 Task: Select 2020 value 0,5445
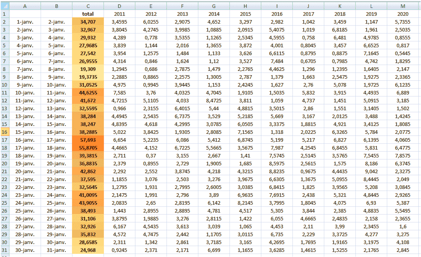(x=403, y=54)
